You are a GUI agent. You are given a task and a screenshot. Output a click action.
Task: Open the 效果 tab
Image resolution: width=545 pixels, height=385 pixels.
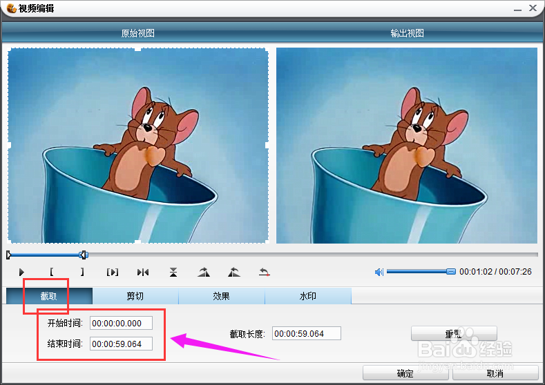(222, 296)
